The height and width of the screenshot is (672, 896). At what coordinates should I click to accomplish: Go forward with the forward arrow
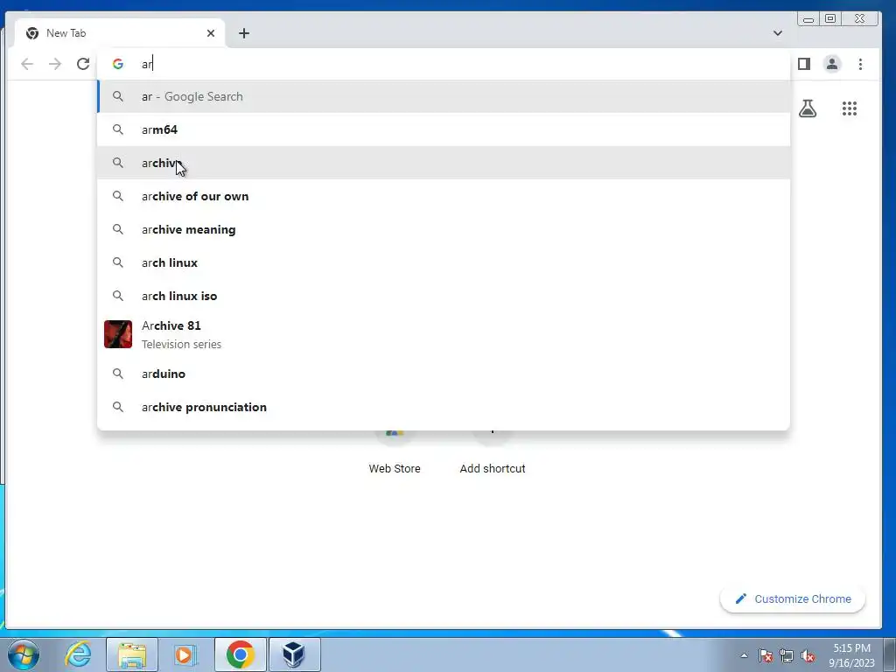point(55,64)
